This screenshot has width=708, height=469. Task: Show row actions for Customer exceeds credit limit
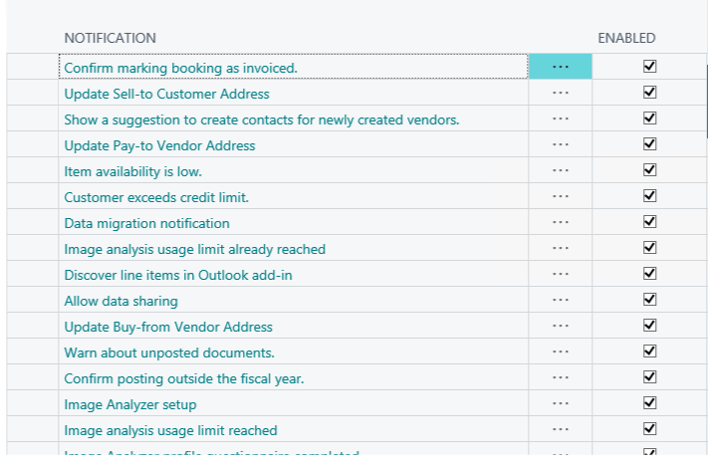560,196
